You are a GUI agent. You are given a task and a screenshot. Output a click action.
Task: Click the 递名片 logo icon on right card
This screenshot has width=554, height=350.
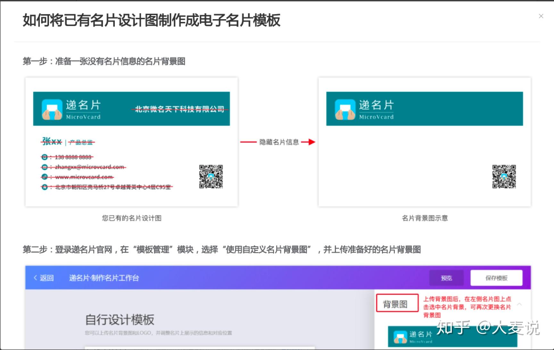click(x=345, y=109)
